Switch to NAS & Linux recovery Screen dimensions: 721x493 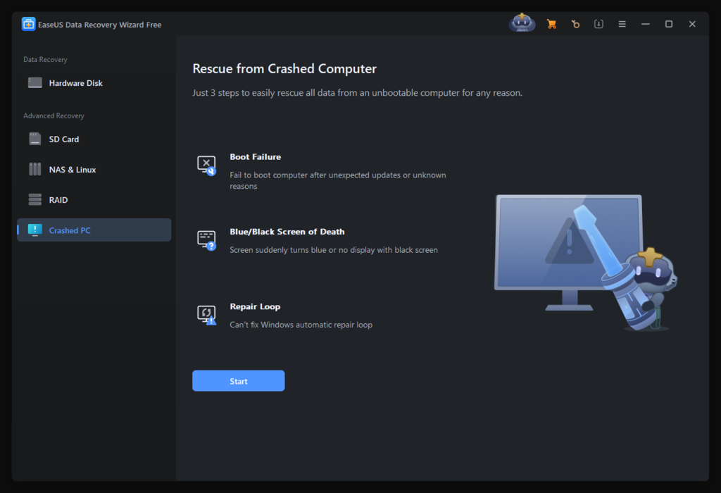(94, 169)
